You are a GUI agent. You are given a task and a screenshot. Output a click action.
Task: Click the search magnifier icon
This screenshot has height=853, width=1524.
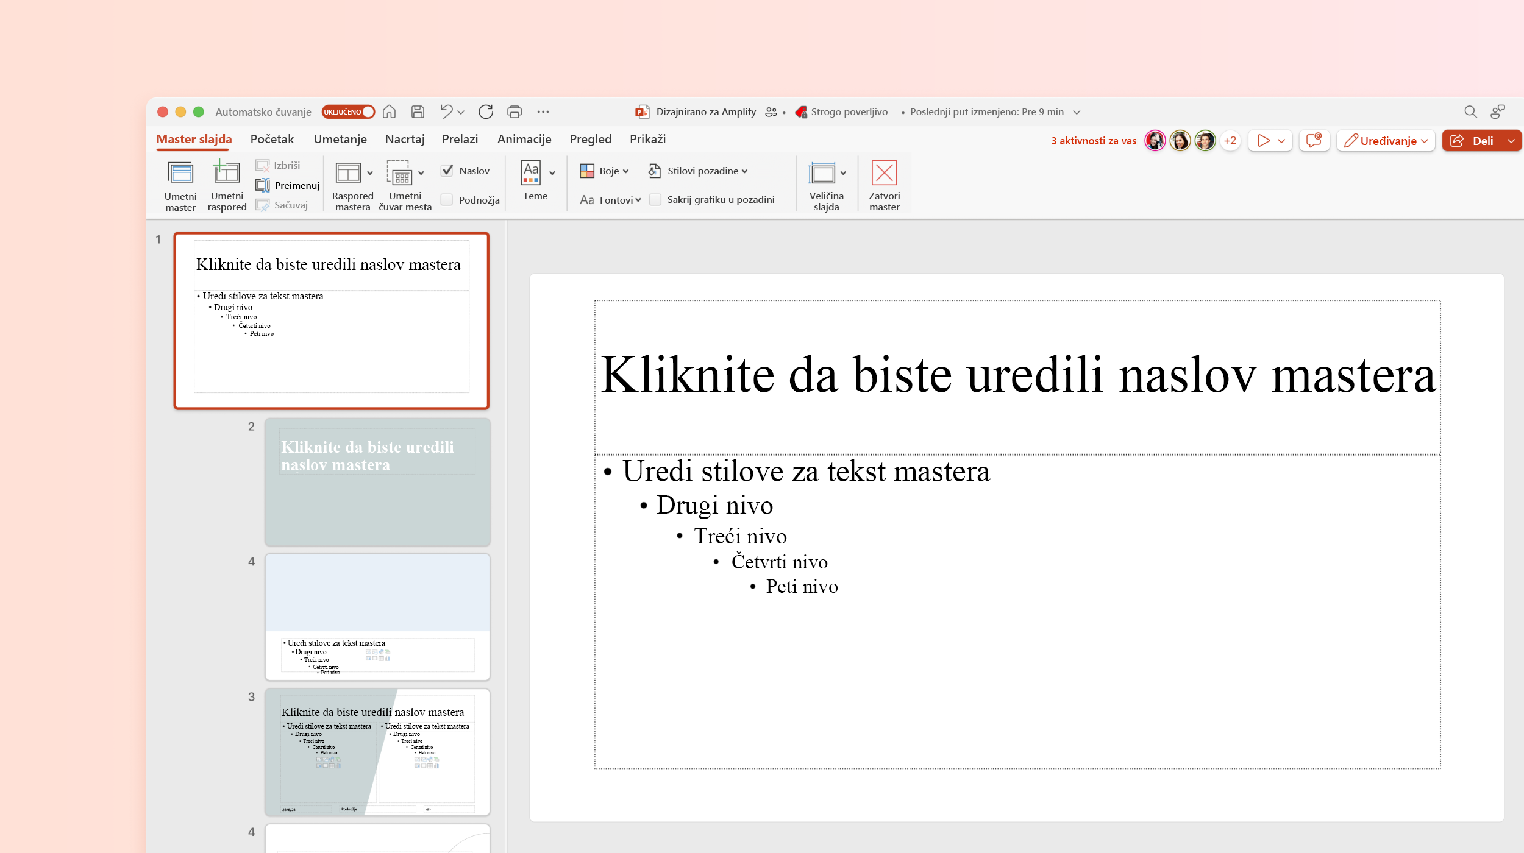tap(1470, 112)
